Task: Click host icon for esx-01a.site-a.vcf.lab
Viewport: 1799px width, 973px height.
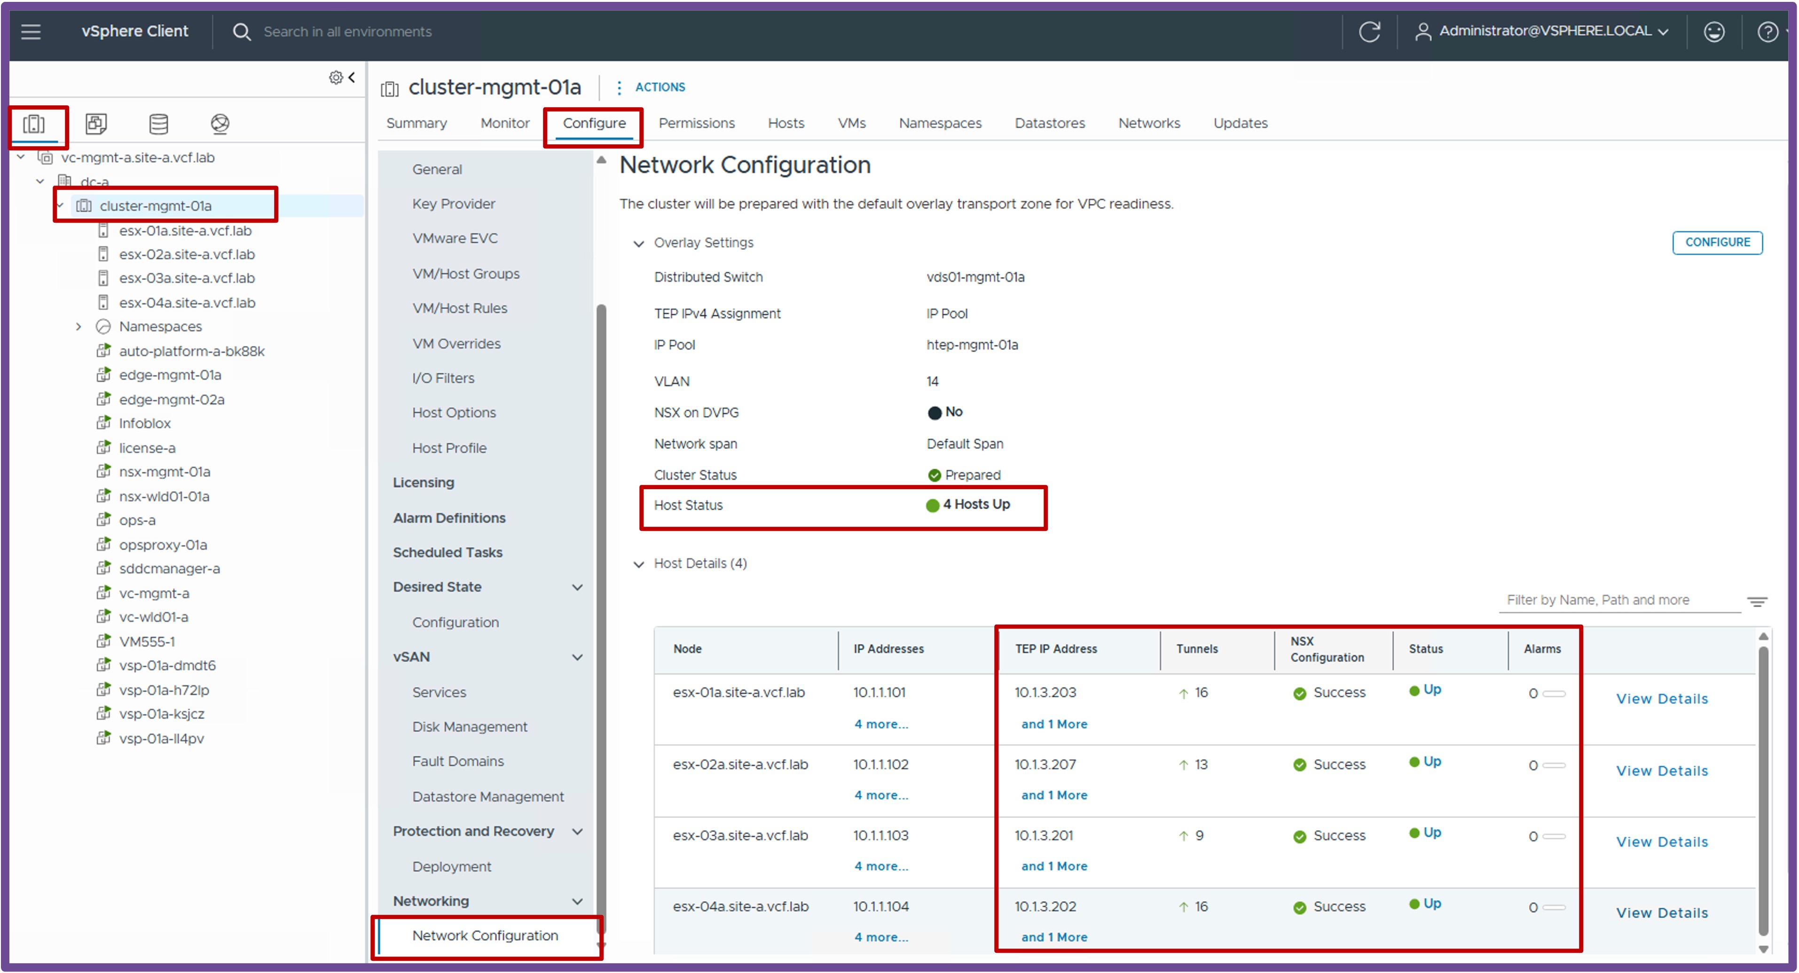Action: click(x=103, y=230)
